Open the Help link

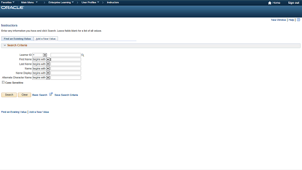(x=291, y=20)
